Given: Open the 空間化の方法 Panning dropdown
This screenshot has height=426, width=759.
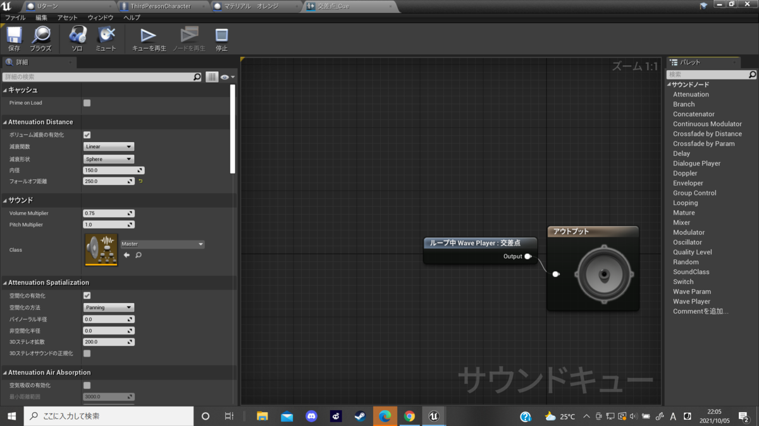Looking at the screenshot, I should [109, 307].
